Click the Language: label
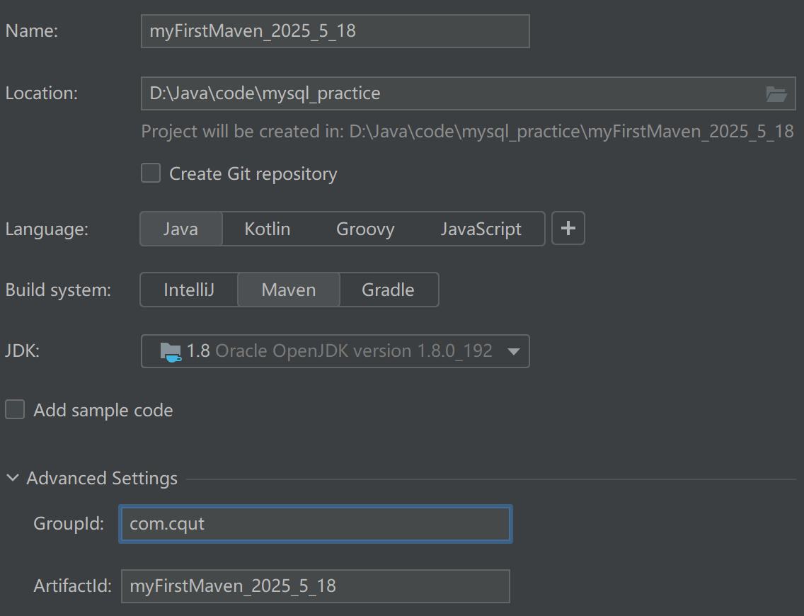This screenshot has width=804, height=616. (47, 229)
